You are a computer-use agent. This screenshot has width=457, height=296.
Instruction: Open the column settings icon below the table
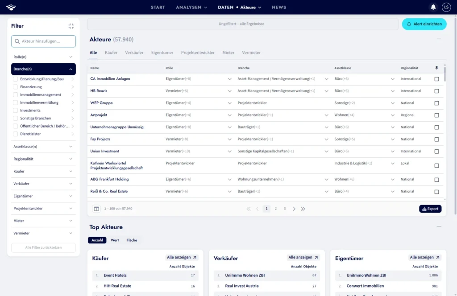[96, 209]
